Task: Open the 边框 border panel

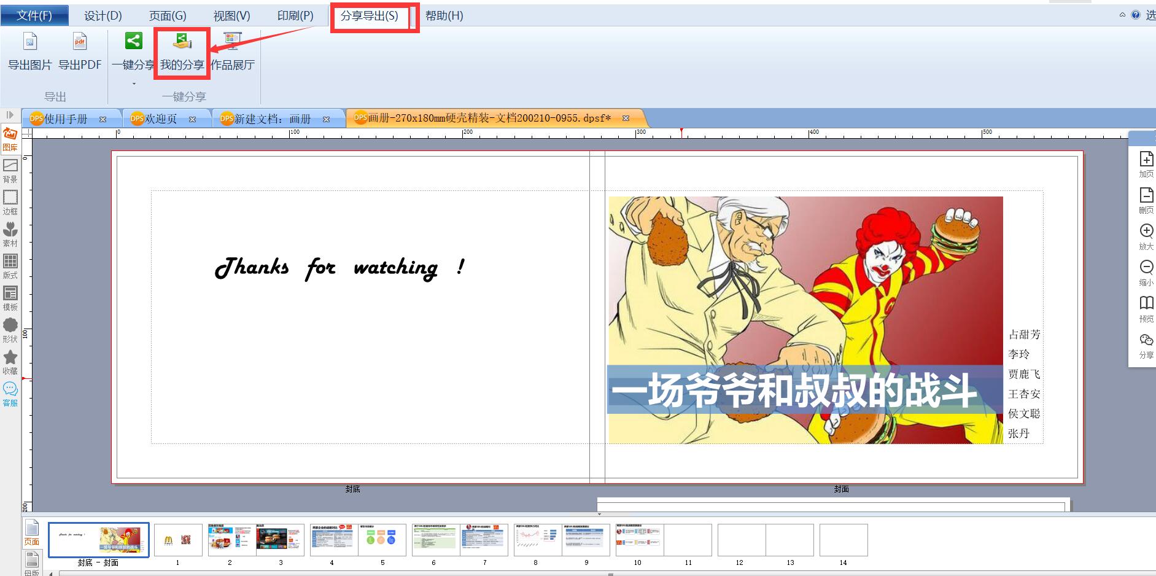Action: pyautogui.click(x=10, y=203)
